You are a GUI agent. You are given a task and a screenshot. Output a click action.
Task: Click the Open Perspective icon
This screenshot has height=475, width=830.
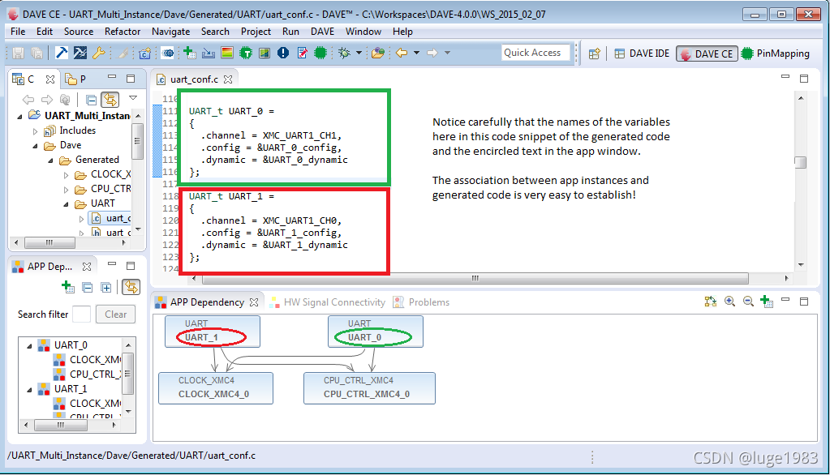pyautogui.click(x=595, y=53)
